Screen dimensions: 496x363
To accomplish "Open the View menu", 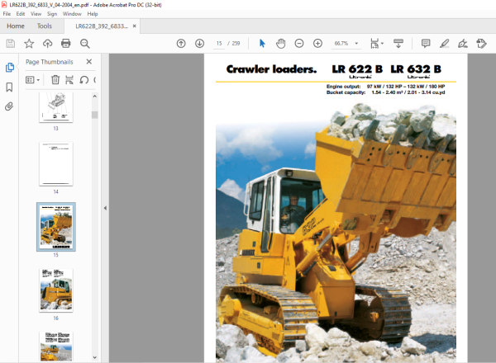I will (x=36, y=14).
